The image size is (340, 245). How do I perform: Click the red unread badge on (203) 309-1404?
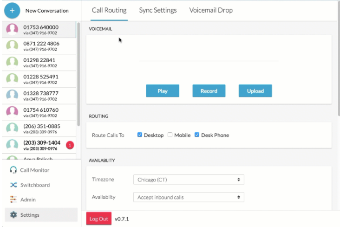pos(70,145)
